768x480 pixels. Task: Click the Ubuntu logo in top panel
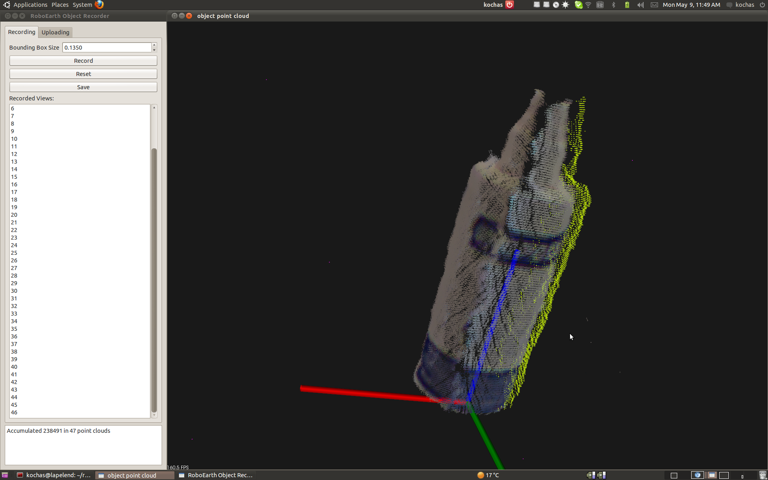pos(6,5)
